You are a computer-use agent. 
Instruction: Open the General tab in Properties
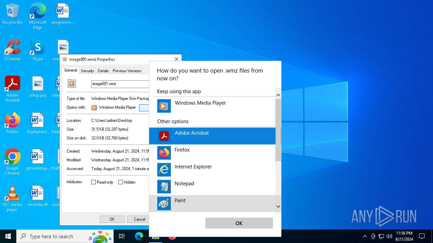pyautogui.click(x=71, y=70)
